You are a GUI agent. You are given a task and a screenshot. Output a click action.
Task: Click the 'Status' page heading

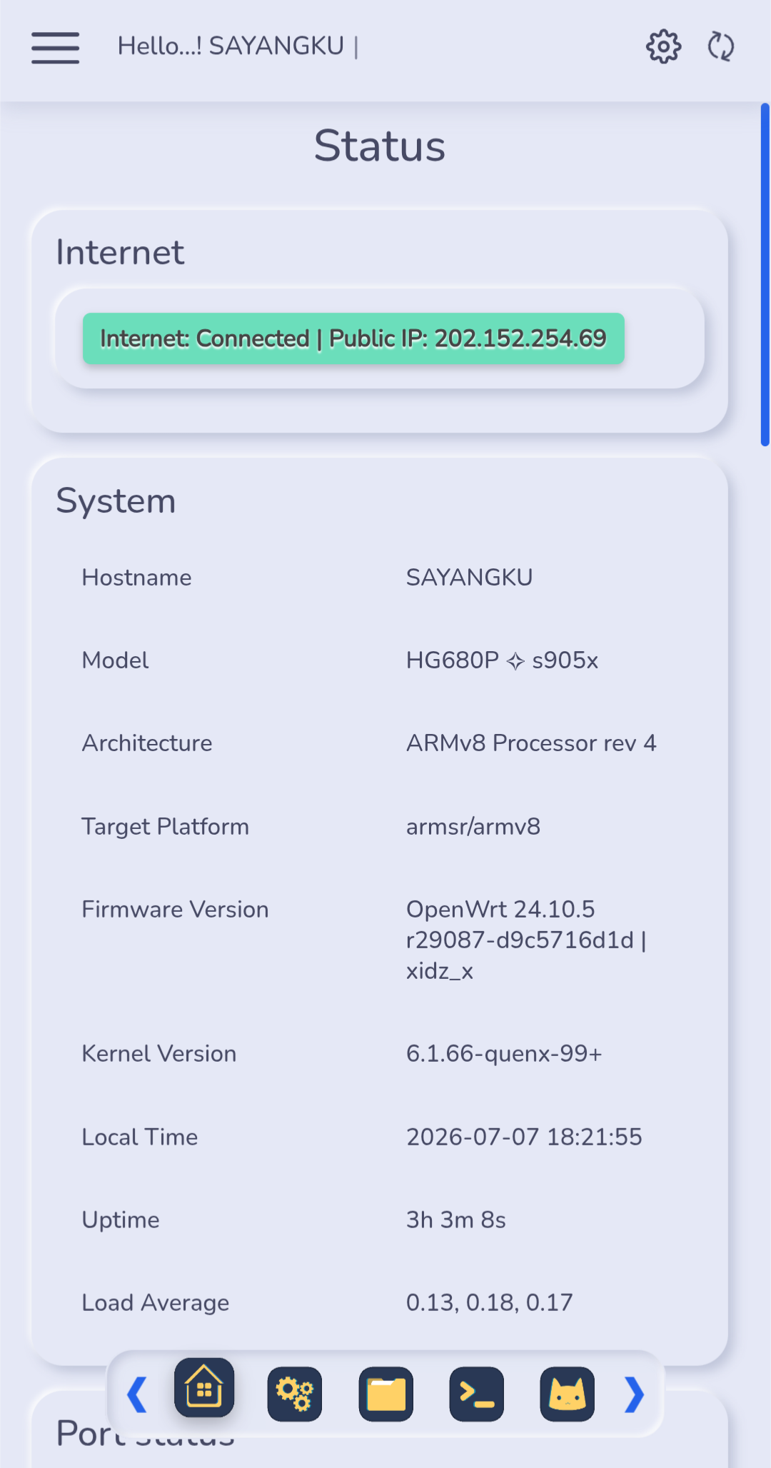point(380,146)
